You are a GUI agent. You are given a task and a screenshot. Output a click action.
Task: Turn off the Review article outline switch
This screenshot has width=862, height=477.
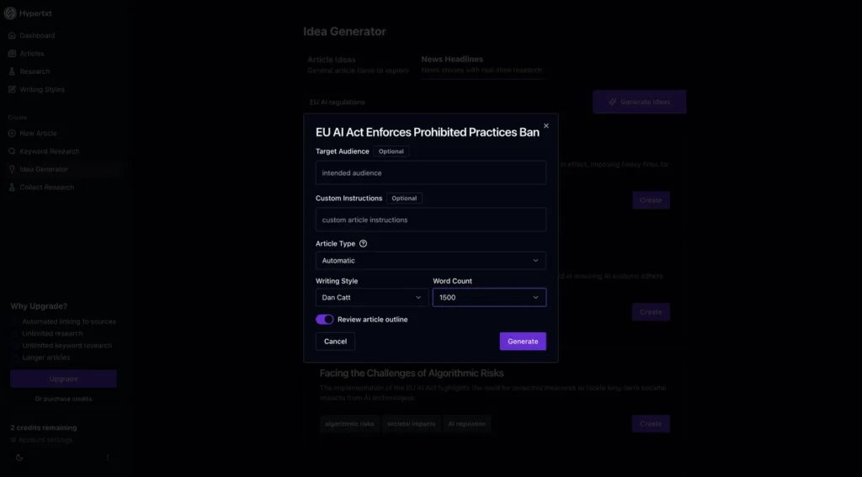point(324,320)
